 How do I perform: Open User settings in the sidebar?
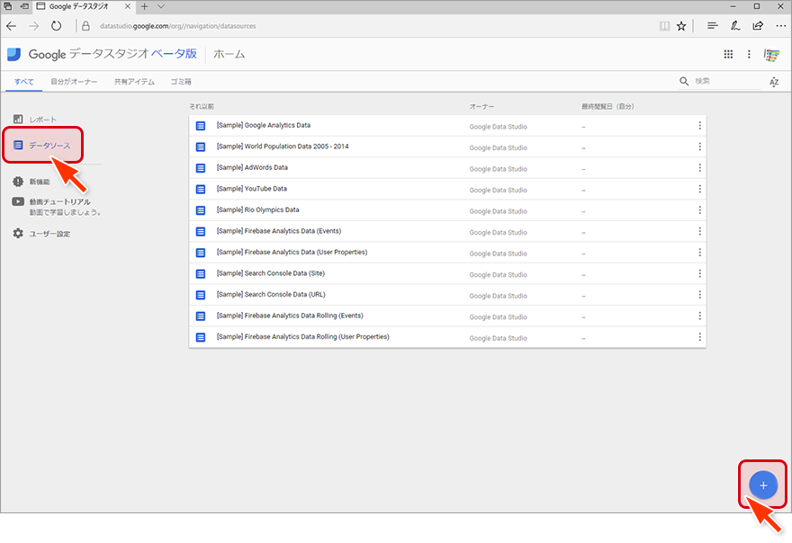pyautogui.click(x=41, y=234)
